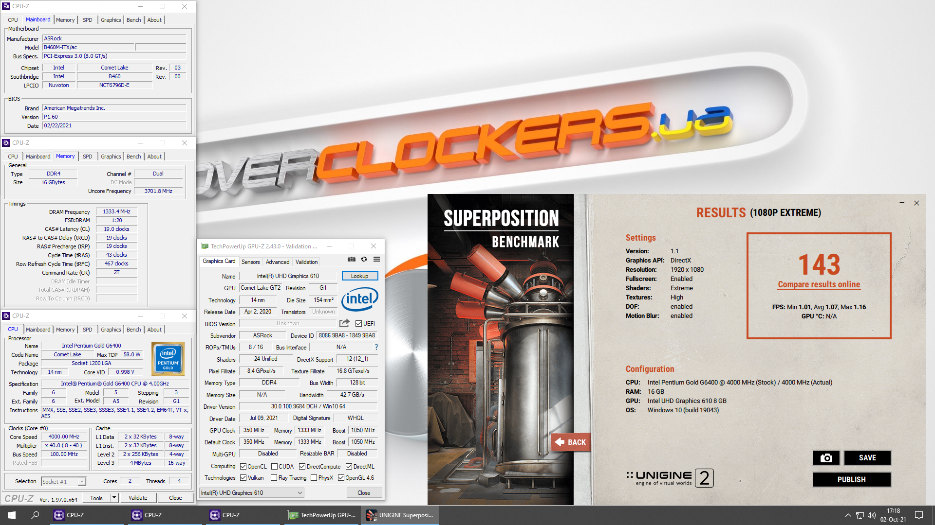
Task: Switch to GPU-Z Sensors tab
Action: (250, 262)
